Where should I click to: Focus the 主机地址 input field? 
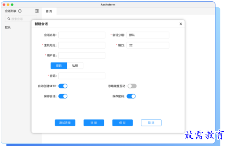[82, 45]
